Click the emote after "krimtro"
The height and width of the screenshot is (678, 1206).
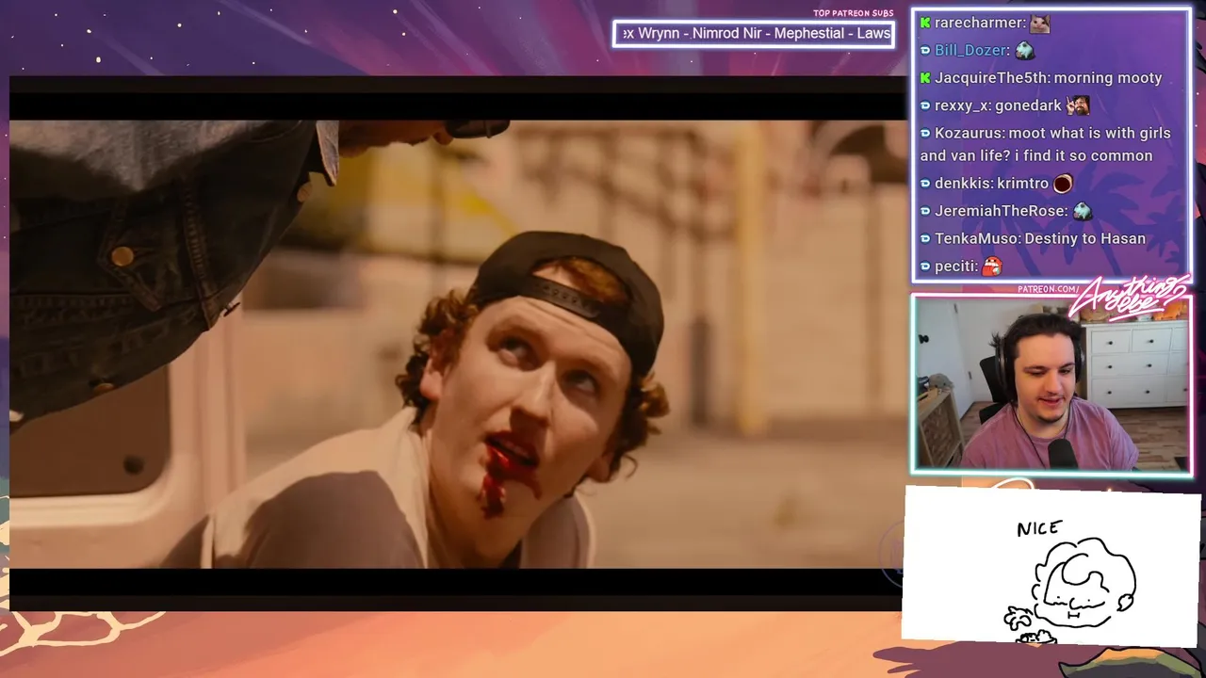click(x=1063, y=184)
